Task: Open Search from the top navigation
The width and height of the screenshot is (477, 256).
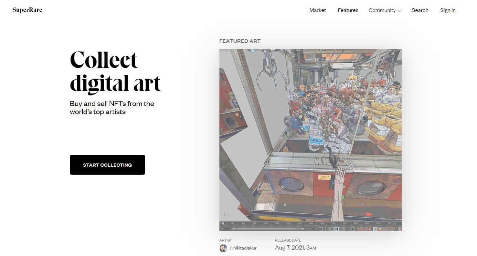Action: click(x=420, y=10)
